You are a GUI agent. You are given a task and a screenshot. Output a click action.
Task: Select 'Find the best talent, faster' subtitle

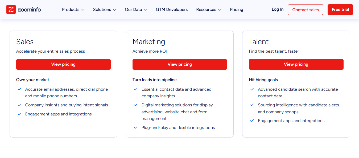[x=274, y=51]
